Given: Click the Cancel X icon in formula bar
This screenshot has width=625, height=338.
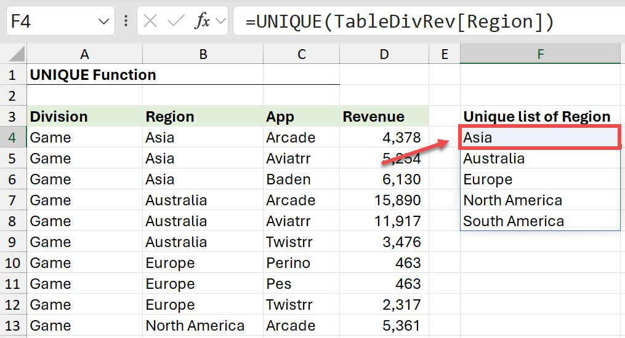Looking at the screenshot, I should coord(150,22).
